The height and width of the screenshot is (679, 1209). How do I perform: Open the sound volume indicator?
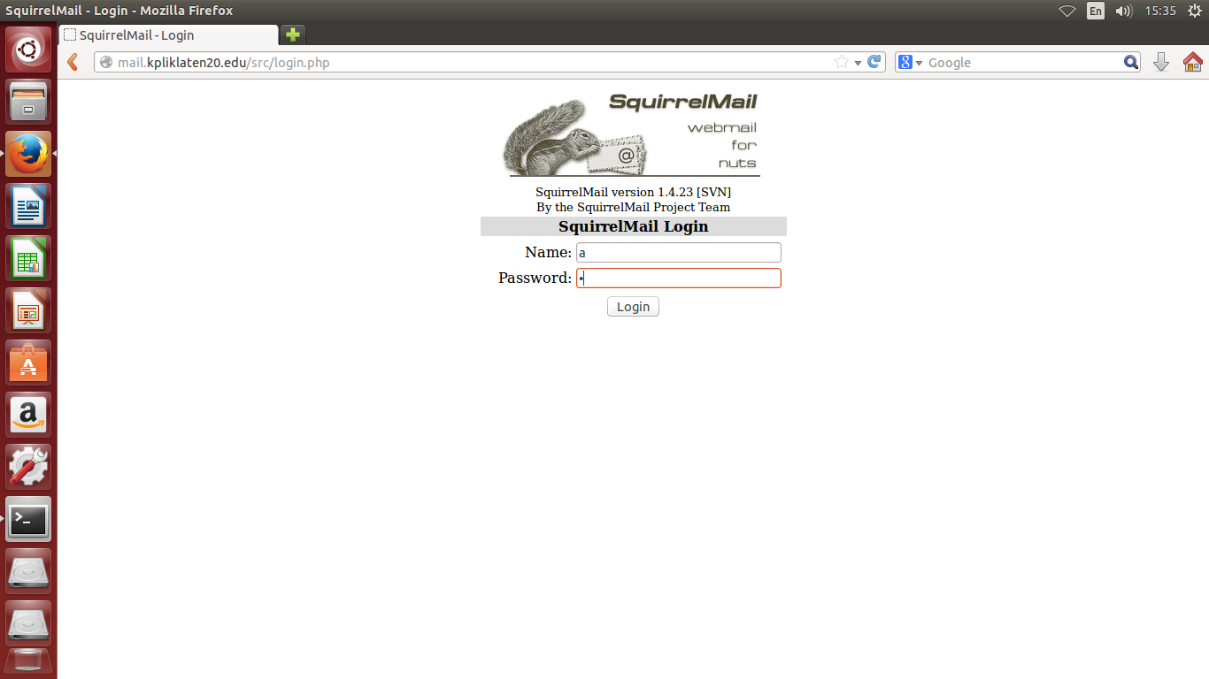(x=1124, y=11)
